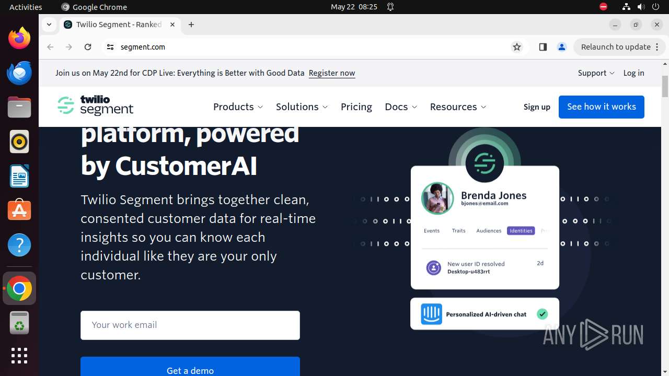
Task: Expand the Resources dropdown menu
Action: pyautogui.click(x=458, y=107)
